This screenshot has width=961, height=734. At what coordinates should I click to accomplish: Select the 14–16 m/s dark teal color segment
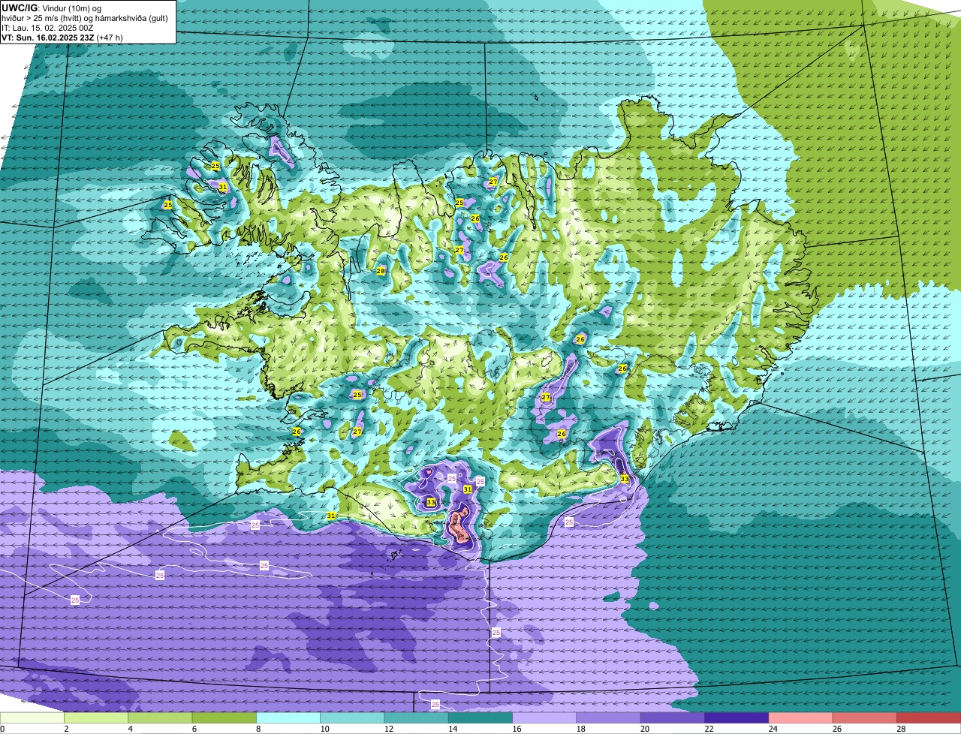click(480, 718)
